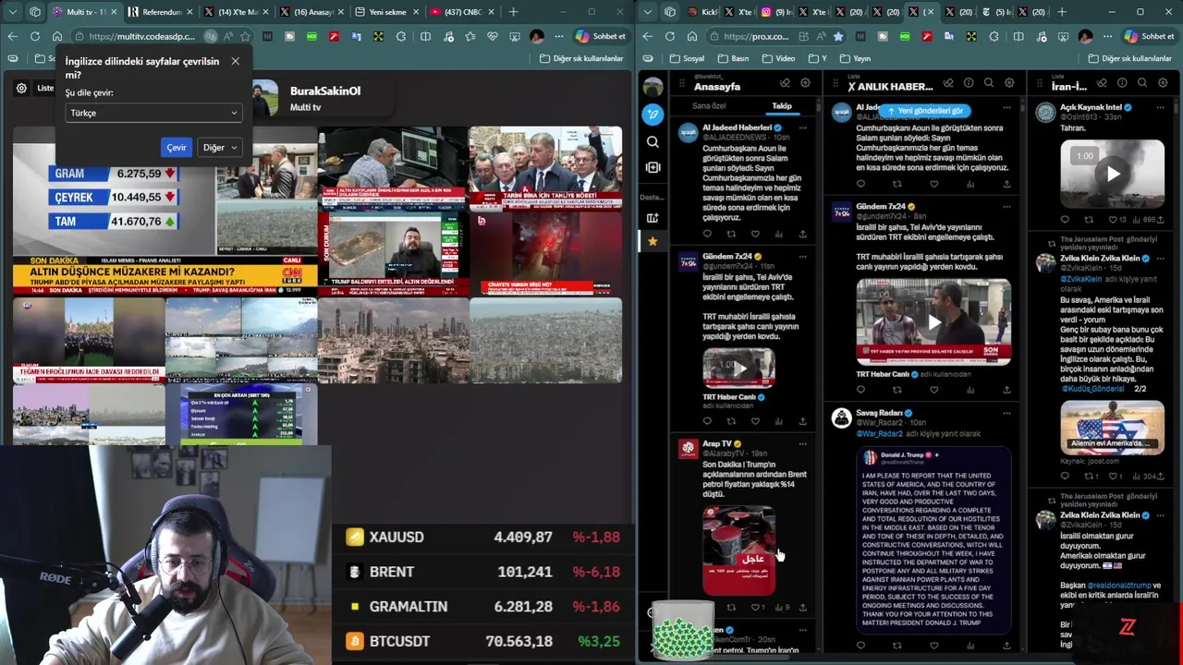Click yellow star icon in X Pro sidebar
Screen dimensions: 1183x665
point(652,241)
